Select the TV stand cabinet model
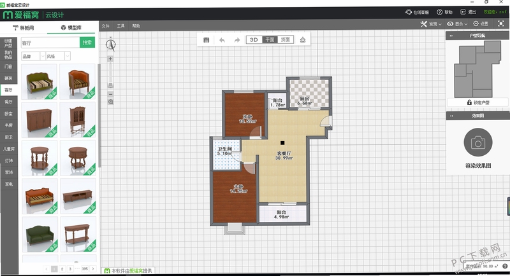Image resolution: width=510 pixels, height=276 pixels. click(x=78, y=196)
